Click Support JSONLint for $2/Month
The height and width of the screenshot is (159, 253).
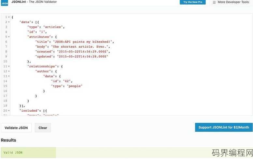point(224,127)
